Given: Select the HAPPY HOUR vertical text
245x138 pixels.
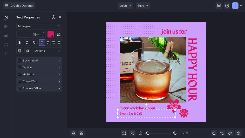Looking at the screenshot, I should (x=192, y=70).
